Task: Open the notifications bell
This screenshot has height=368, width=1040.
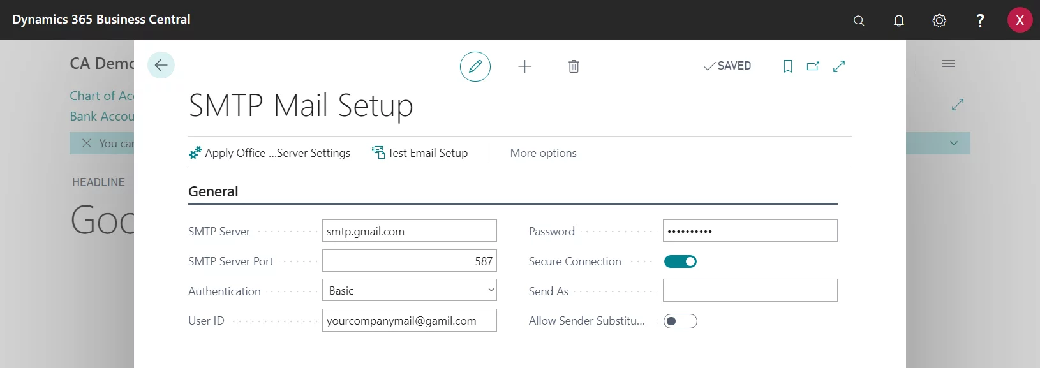Action: (x=899, y=20)
